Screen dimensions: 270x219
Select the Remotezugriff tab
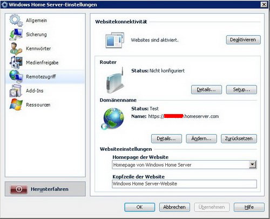coord(45,77)
